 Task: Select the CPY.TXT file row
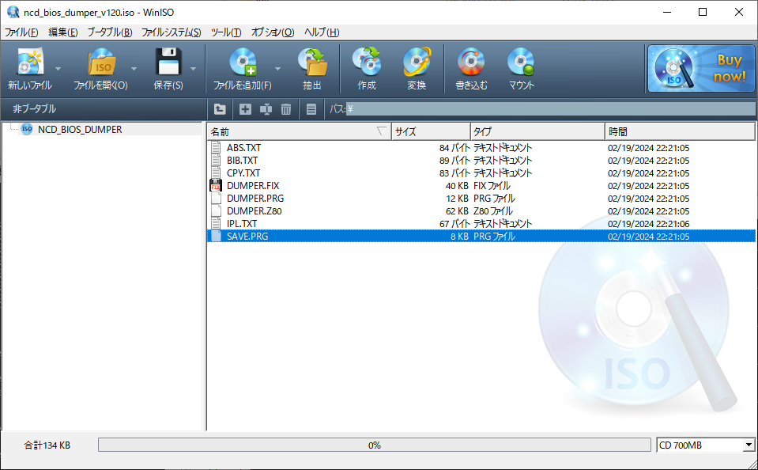click(x=481, y=172)
